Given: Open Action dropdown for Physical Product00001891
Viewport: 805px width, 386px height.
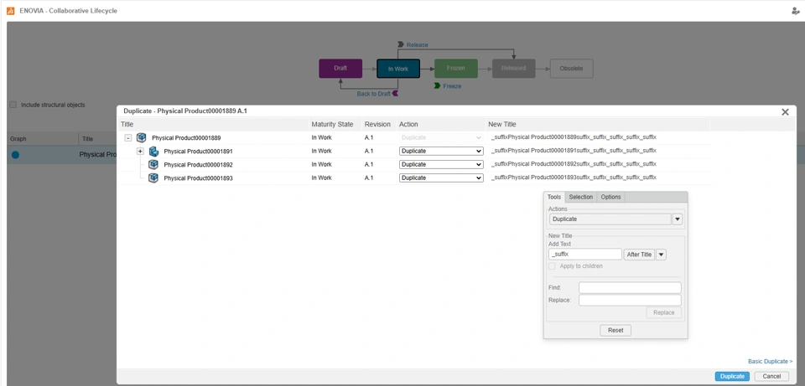Looking at the screenshot, I should [441, 152].
